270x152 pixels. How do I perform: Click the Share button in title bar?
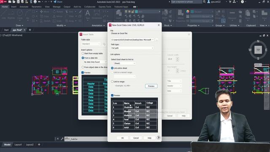(58, 2)
